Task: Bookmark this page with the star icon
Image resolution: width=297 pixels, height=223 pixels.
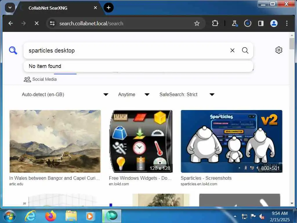Action: coord(197,23)
